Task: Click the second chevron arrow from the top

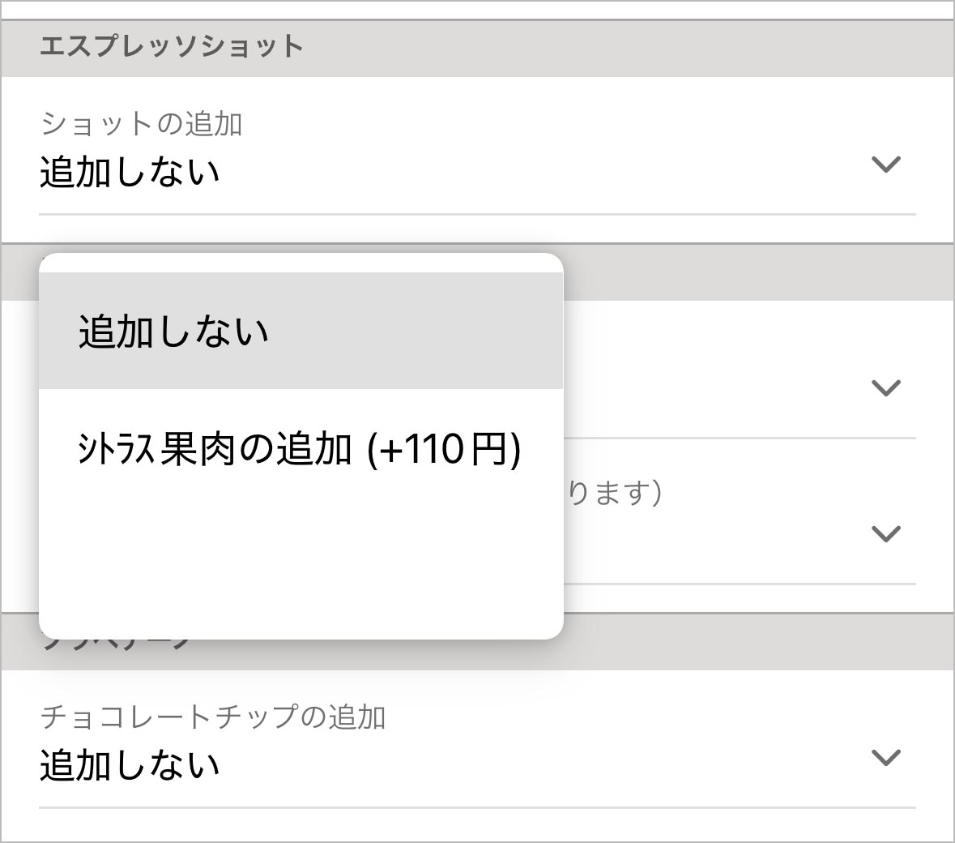Action: click(885, 387)
